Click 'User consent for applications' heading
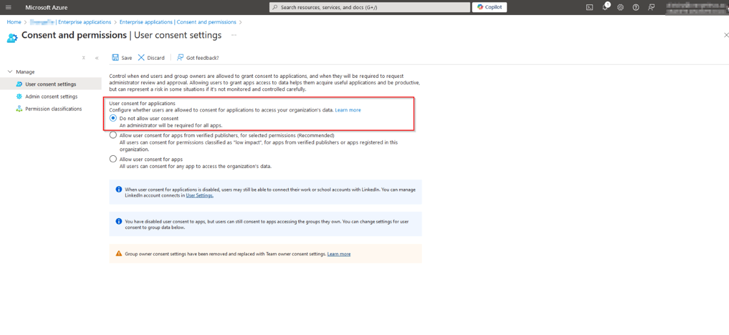 [x=142, y=103]
